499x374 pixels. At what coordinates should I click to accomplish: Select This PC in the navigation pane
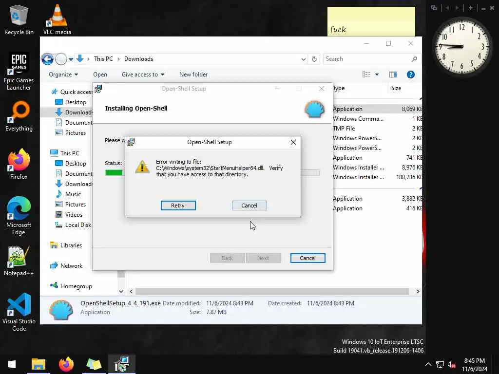pos(65,153)
